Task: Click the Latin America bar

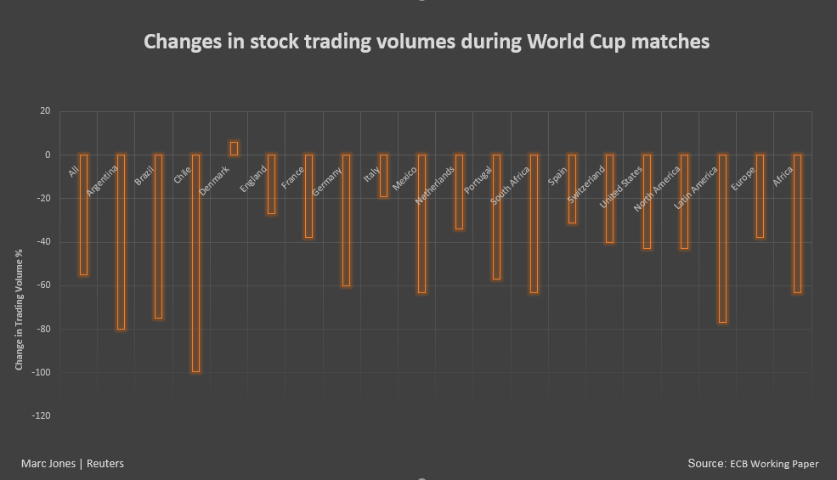Action: pos(722,239)
